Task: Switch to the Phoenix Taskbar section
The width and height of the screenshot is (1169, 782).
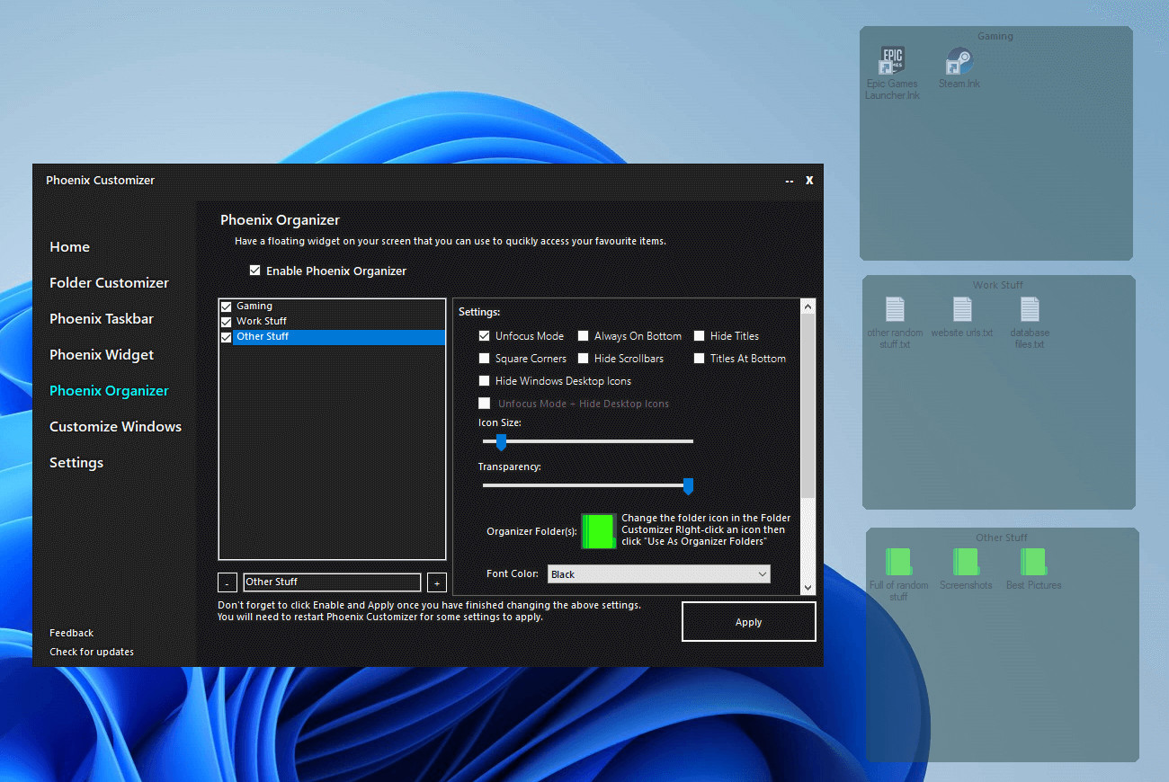Action: tap(102, 319)
